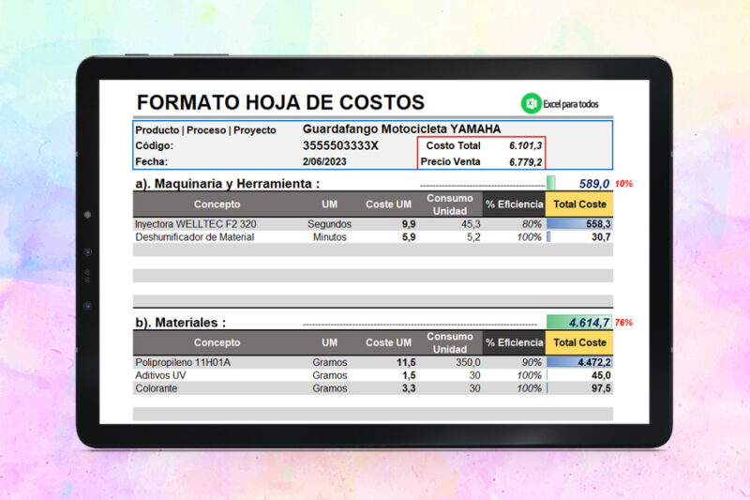Click the 'Colorante' cell
Image resolution: width=750 pixels, height=500 pixels.
pos(156,388)
